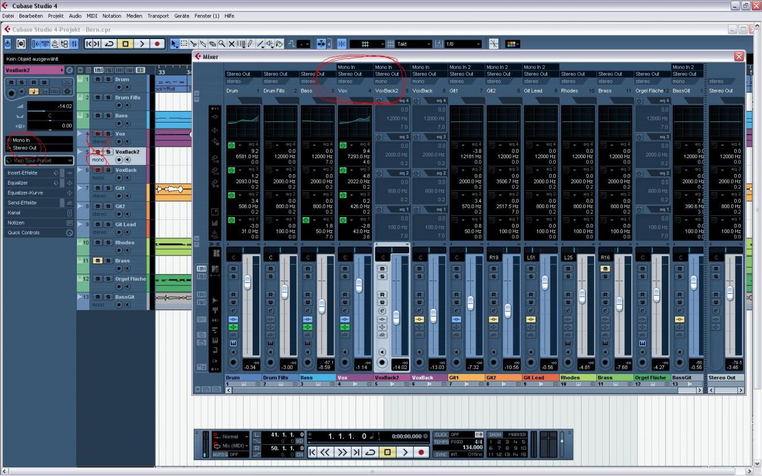Viewport: 762px width, 476px height.
Task: Toggle the SYNC button in transport
Action: (x=441, y=454)
